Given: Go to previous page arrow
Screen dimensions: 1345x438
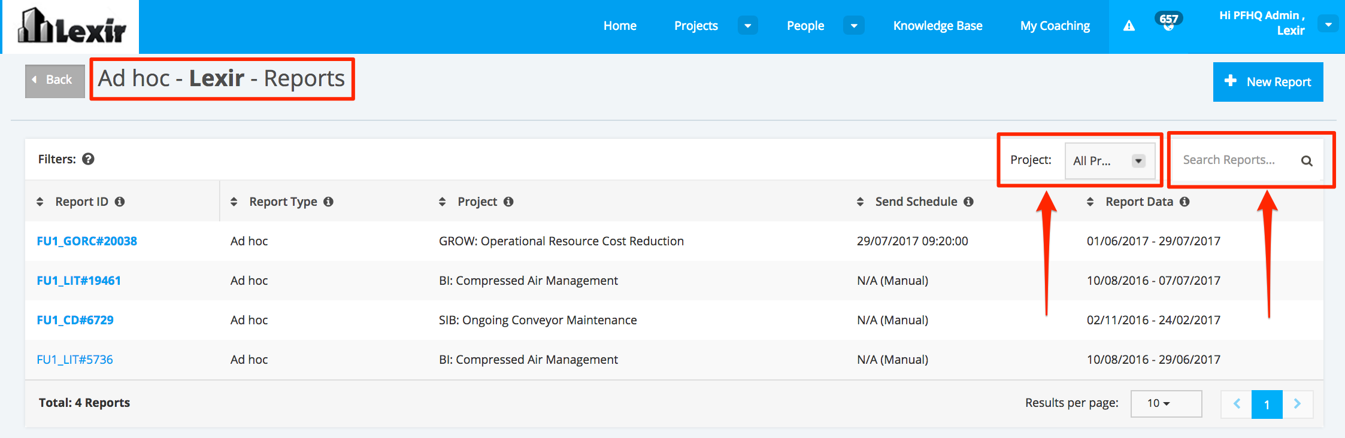Looking at the screenshot, I should pyautogui.click(x=1237, y=404).
